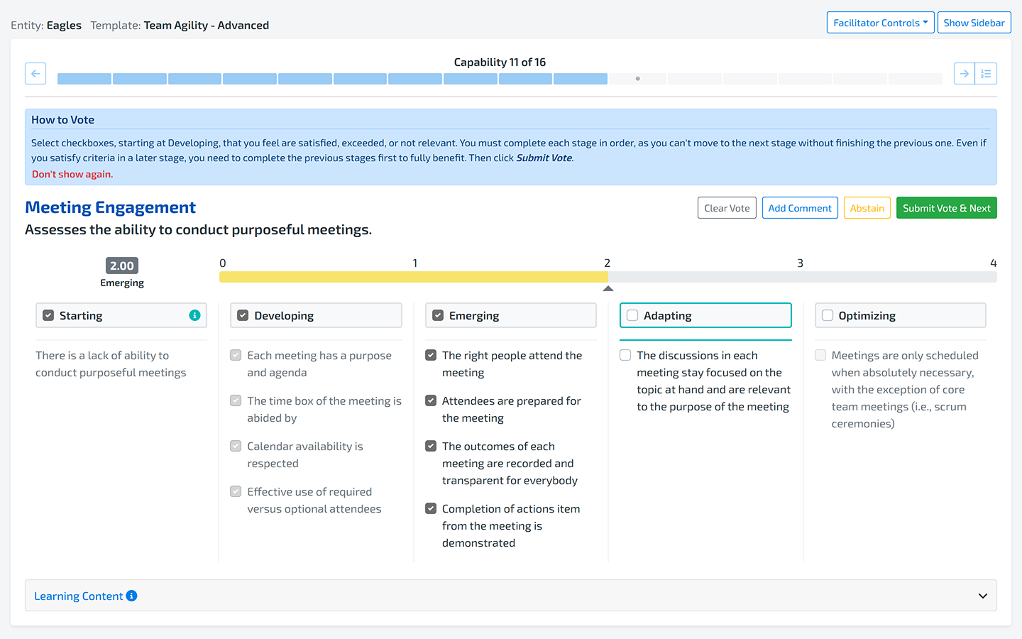This screenshot has width=1022, height=639.
Task: Check the Adapting stage checkbox
Action: [x=632, y=315]
